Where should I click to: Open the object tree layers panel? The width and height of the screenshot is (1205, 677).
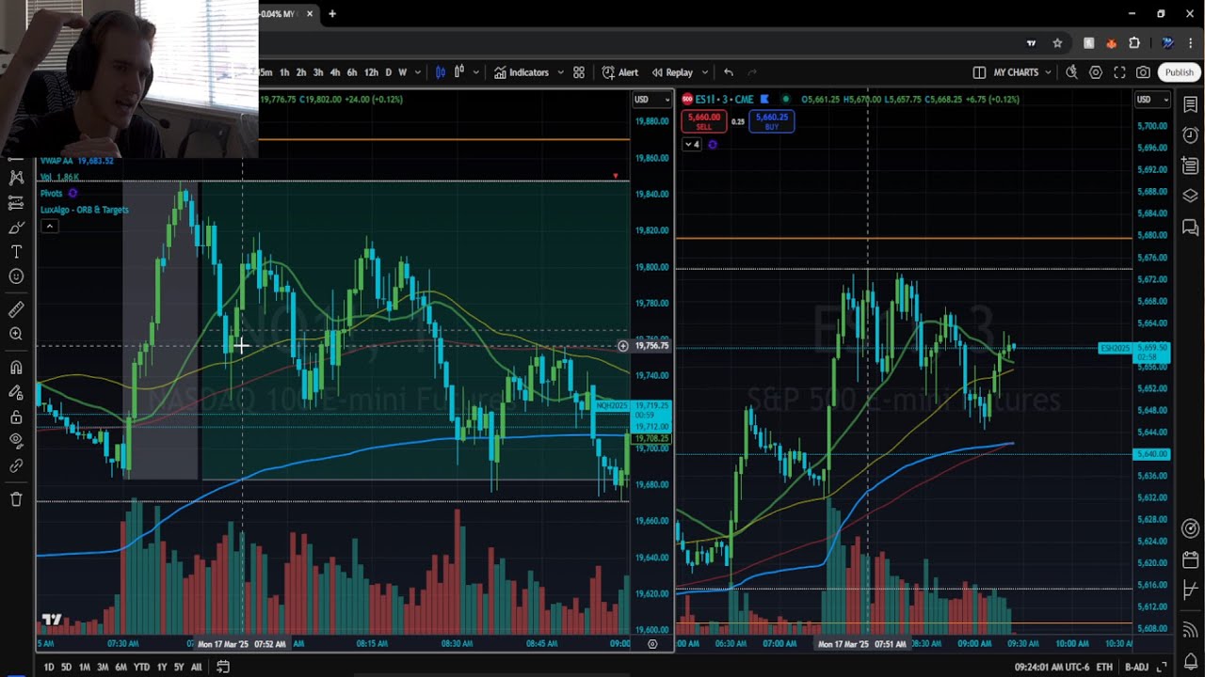(1190, 196)
